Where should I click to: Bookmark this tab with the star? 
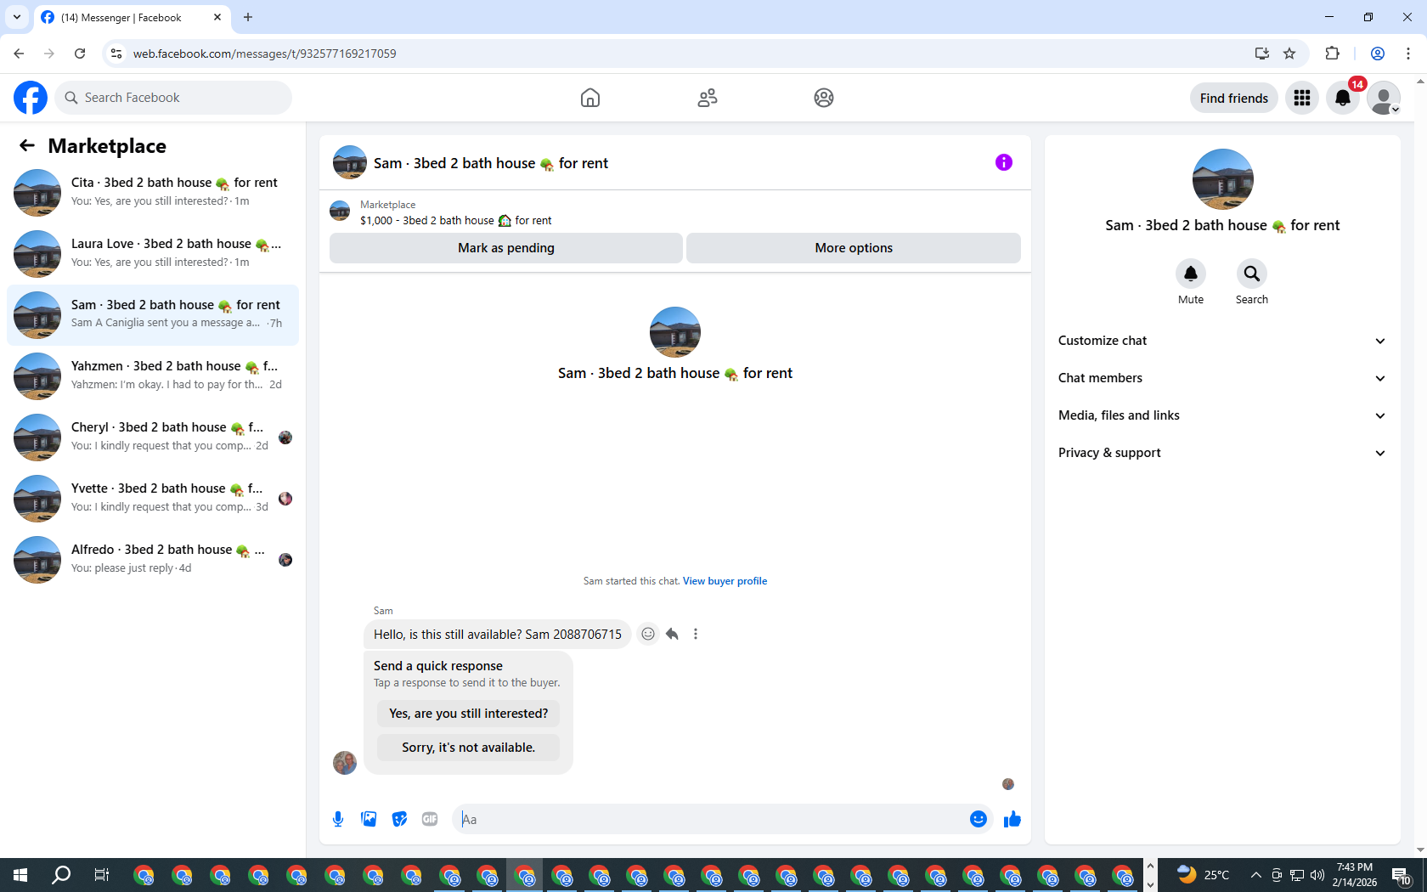click(x=1289, y=54)
